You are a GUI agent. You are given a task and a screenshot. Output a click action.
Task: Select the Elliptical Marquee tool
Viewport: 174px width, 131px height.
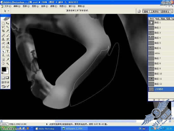coord(3,23)
